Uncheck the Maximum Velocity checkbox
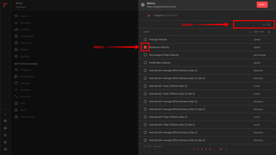The image size is (276, 155). (145, 47)
